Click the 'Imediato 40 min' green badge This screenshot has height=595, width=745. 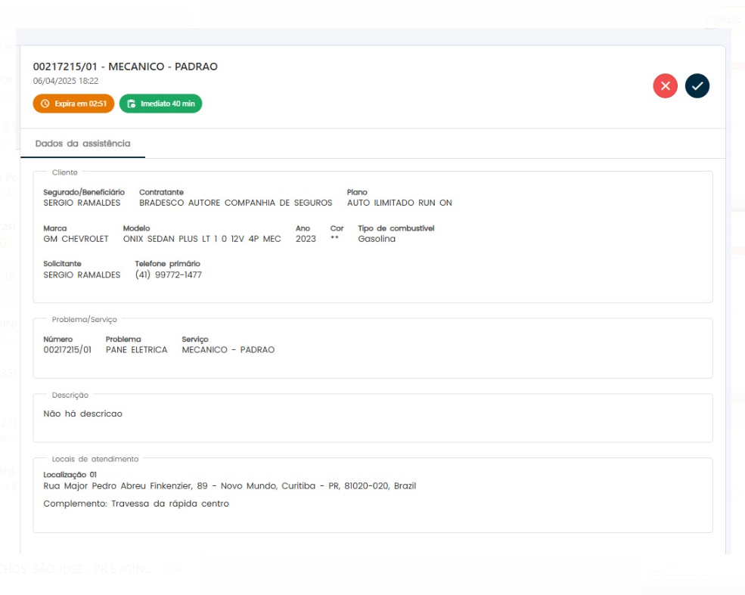coord(160,104)
